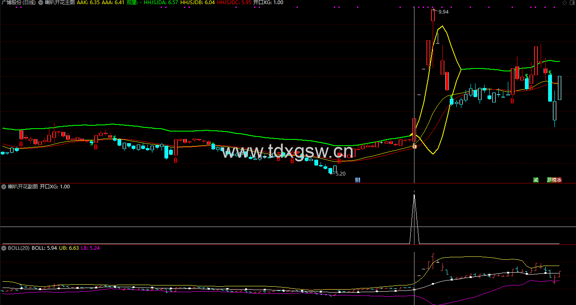Screen dimensions: 576x305
Task: Click the LB: 5.24 value
Action: (x=90, y=248)
